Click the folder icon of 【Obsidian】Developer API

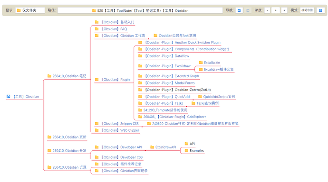coord(96,147)
